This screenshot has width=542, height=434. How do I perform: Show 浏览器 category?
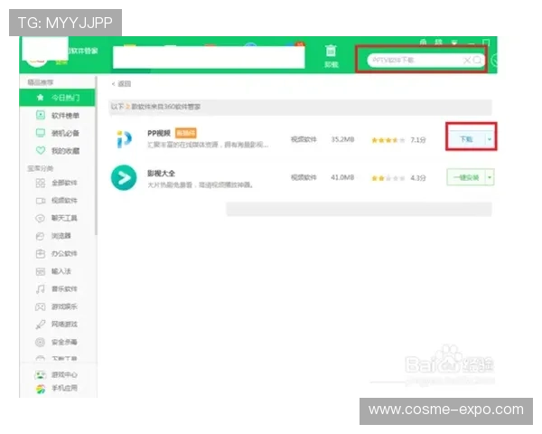(x=53, y=236)
